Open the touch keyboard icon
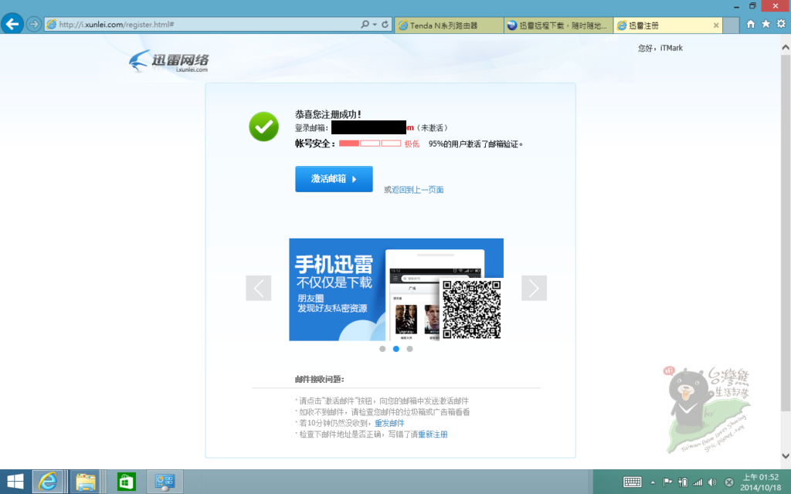This screenshot has height=494, width=791. [632, 482]
